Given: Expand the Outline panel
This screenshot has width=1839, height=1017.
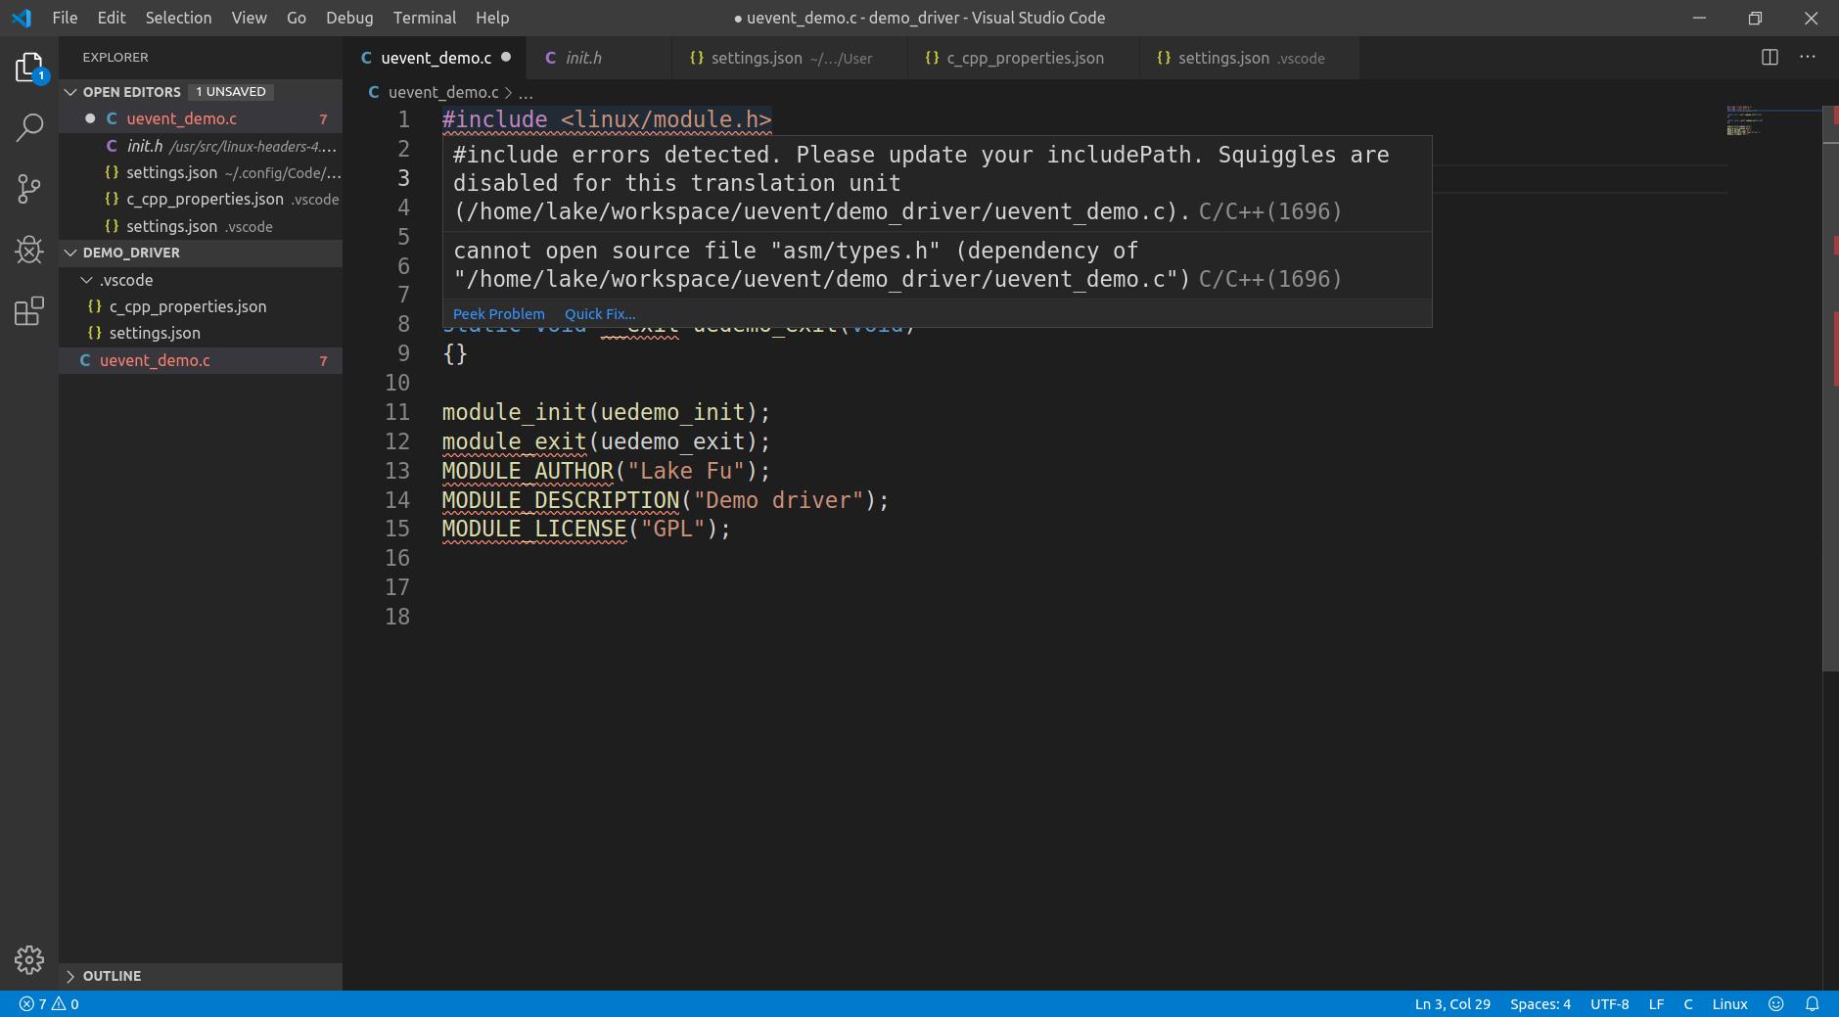Looking at the screenshot, I should pyautogui.click(x=70, y=976).
